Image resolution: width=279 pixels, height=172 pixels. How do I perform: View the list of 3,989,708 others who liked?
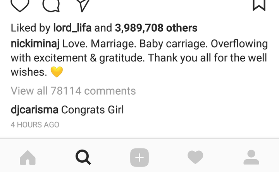tap(156, 28)
